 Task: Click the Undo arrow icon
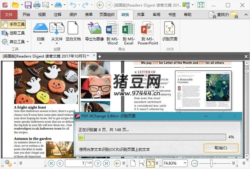pyautogui.click(x=73, y=5)
